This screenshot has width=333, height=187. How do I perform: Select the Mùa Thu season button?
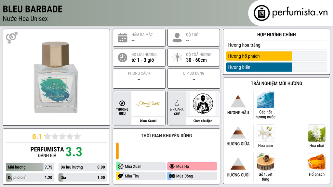point(141,176)
